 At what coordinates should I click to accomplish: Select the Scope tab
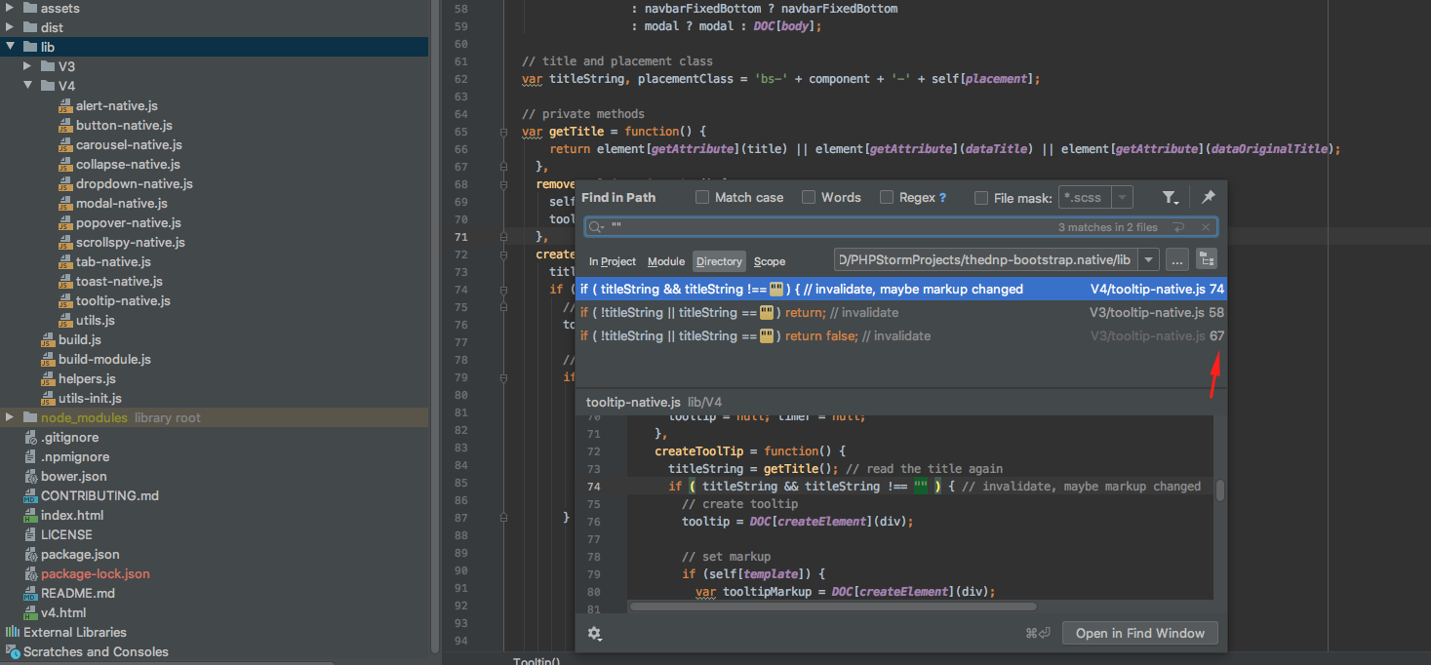point(770,261)
